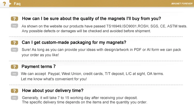Click question icon next to delivery time question
194x112 pixels.
click(x=14, y=91)
